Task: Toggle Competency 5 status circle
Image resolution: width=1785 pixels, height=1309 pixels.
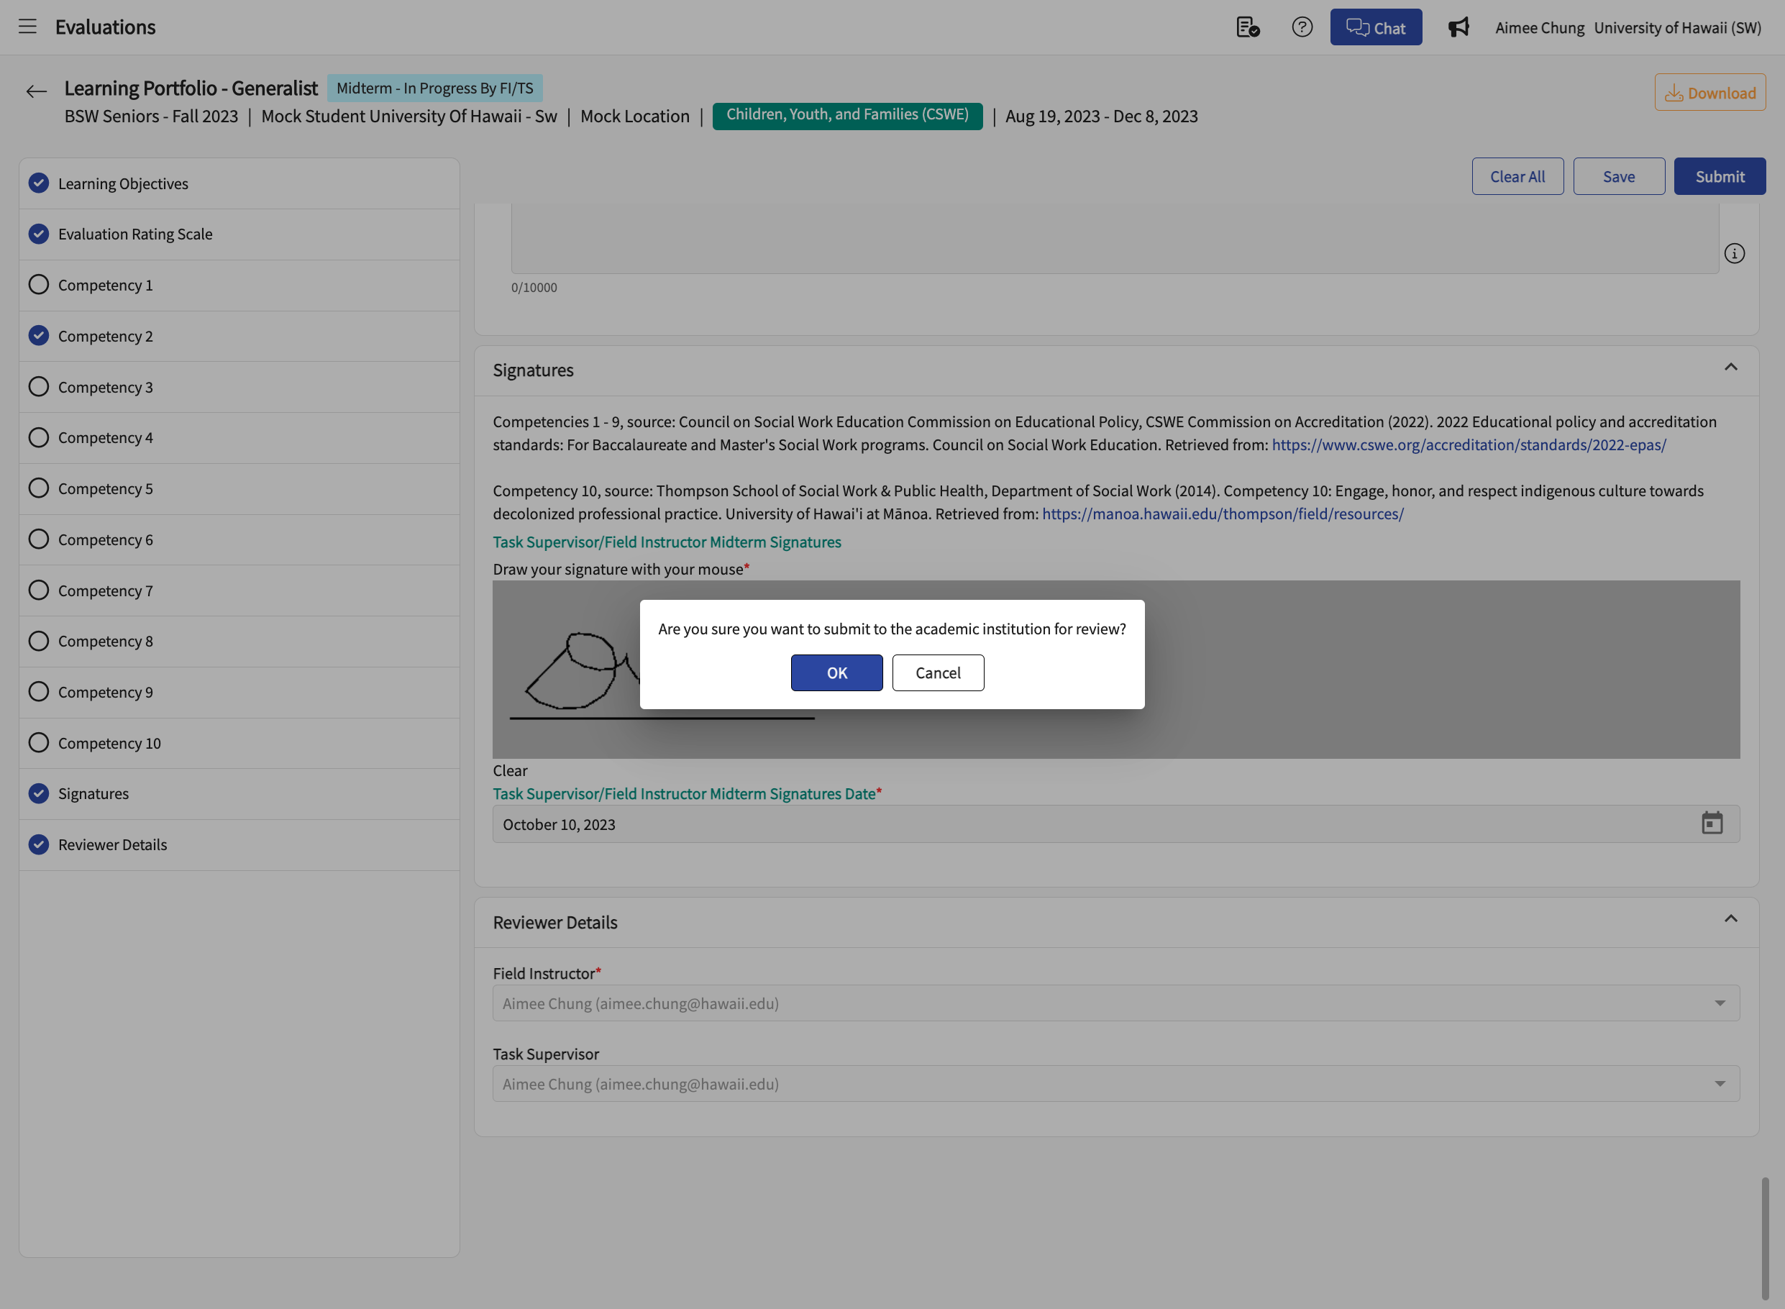Action: coord(39,488)
